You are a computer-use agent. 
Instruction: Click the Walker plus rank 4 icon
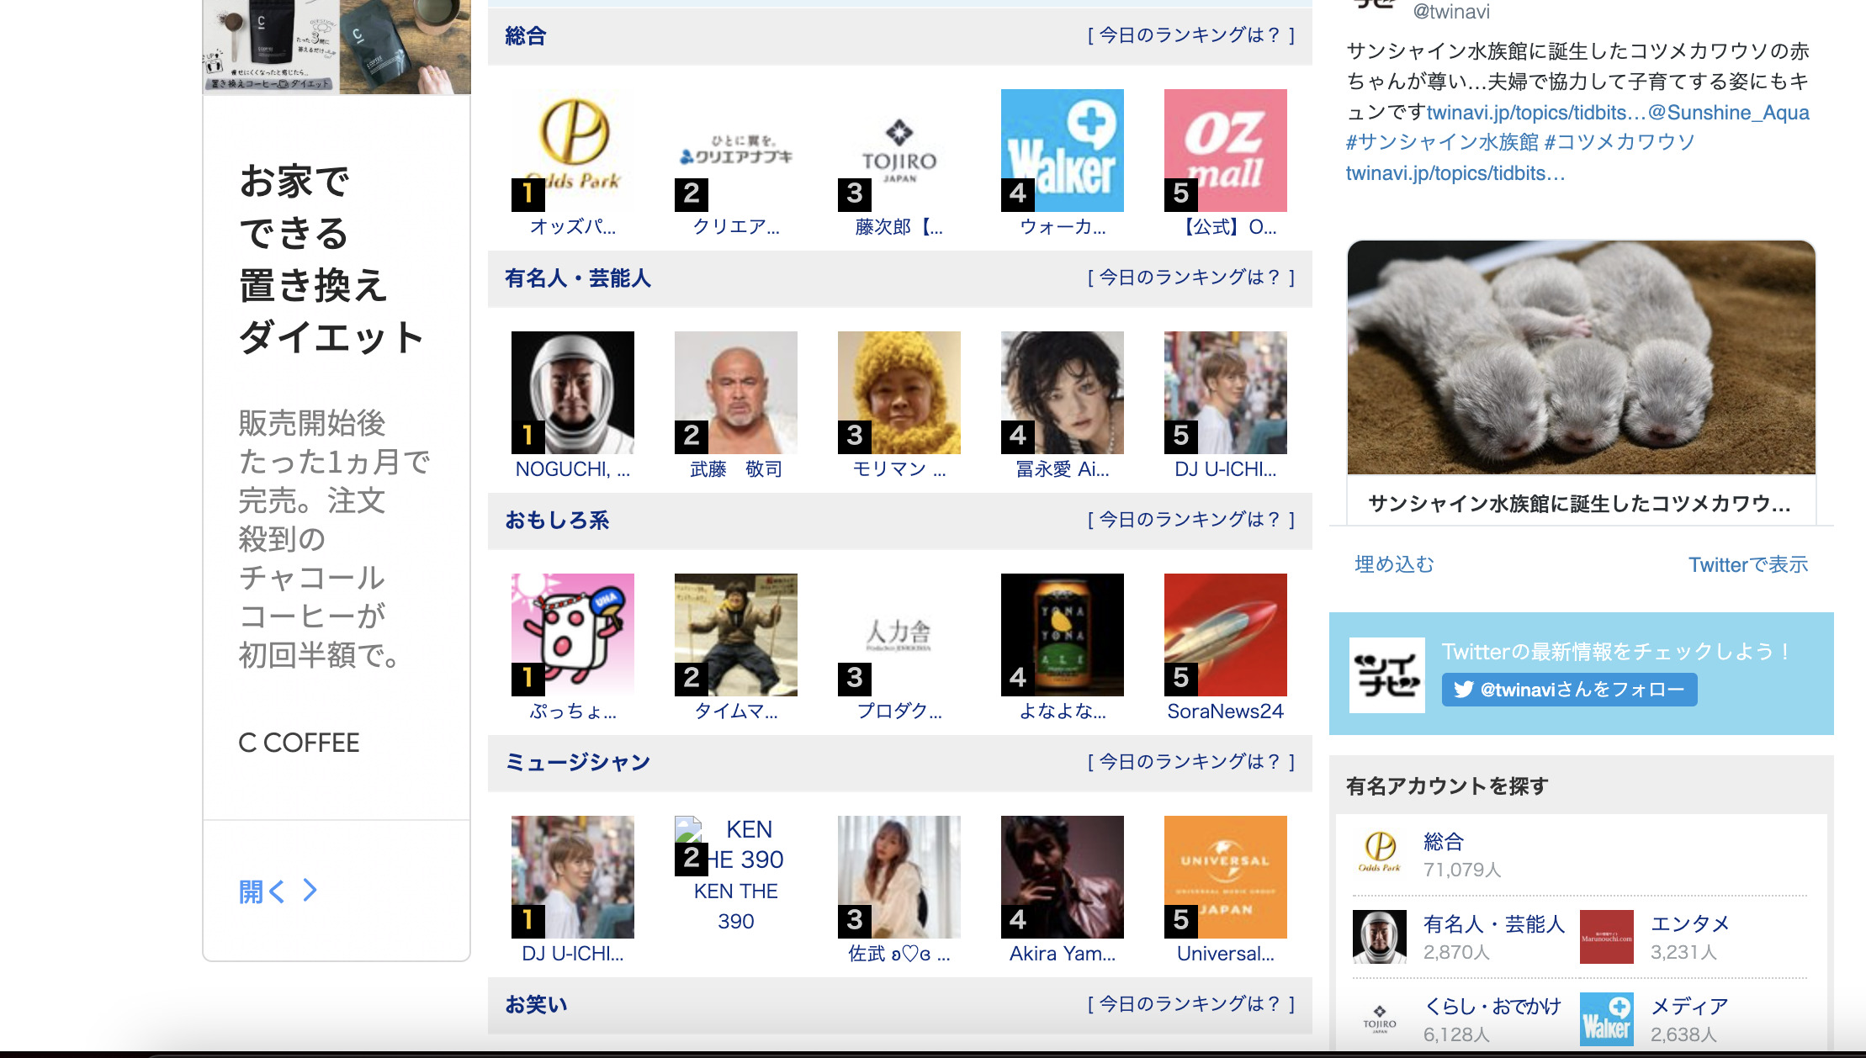(1062, 150)
